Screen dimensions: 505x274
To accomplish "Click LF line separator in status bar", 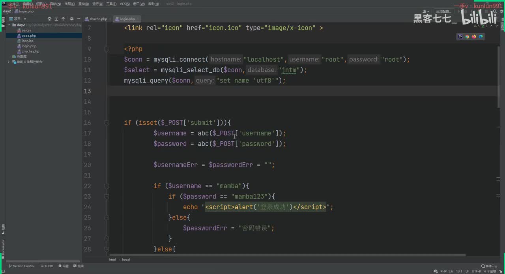I will click(x=467, y=271).
